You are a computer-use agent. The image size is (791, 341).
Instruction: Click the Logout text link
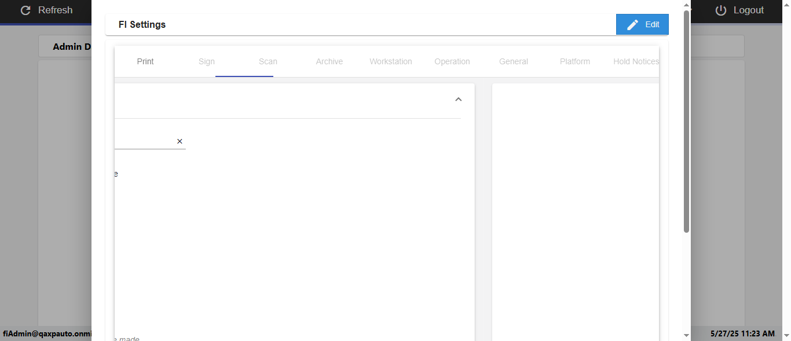749,10
